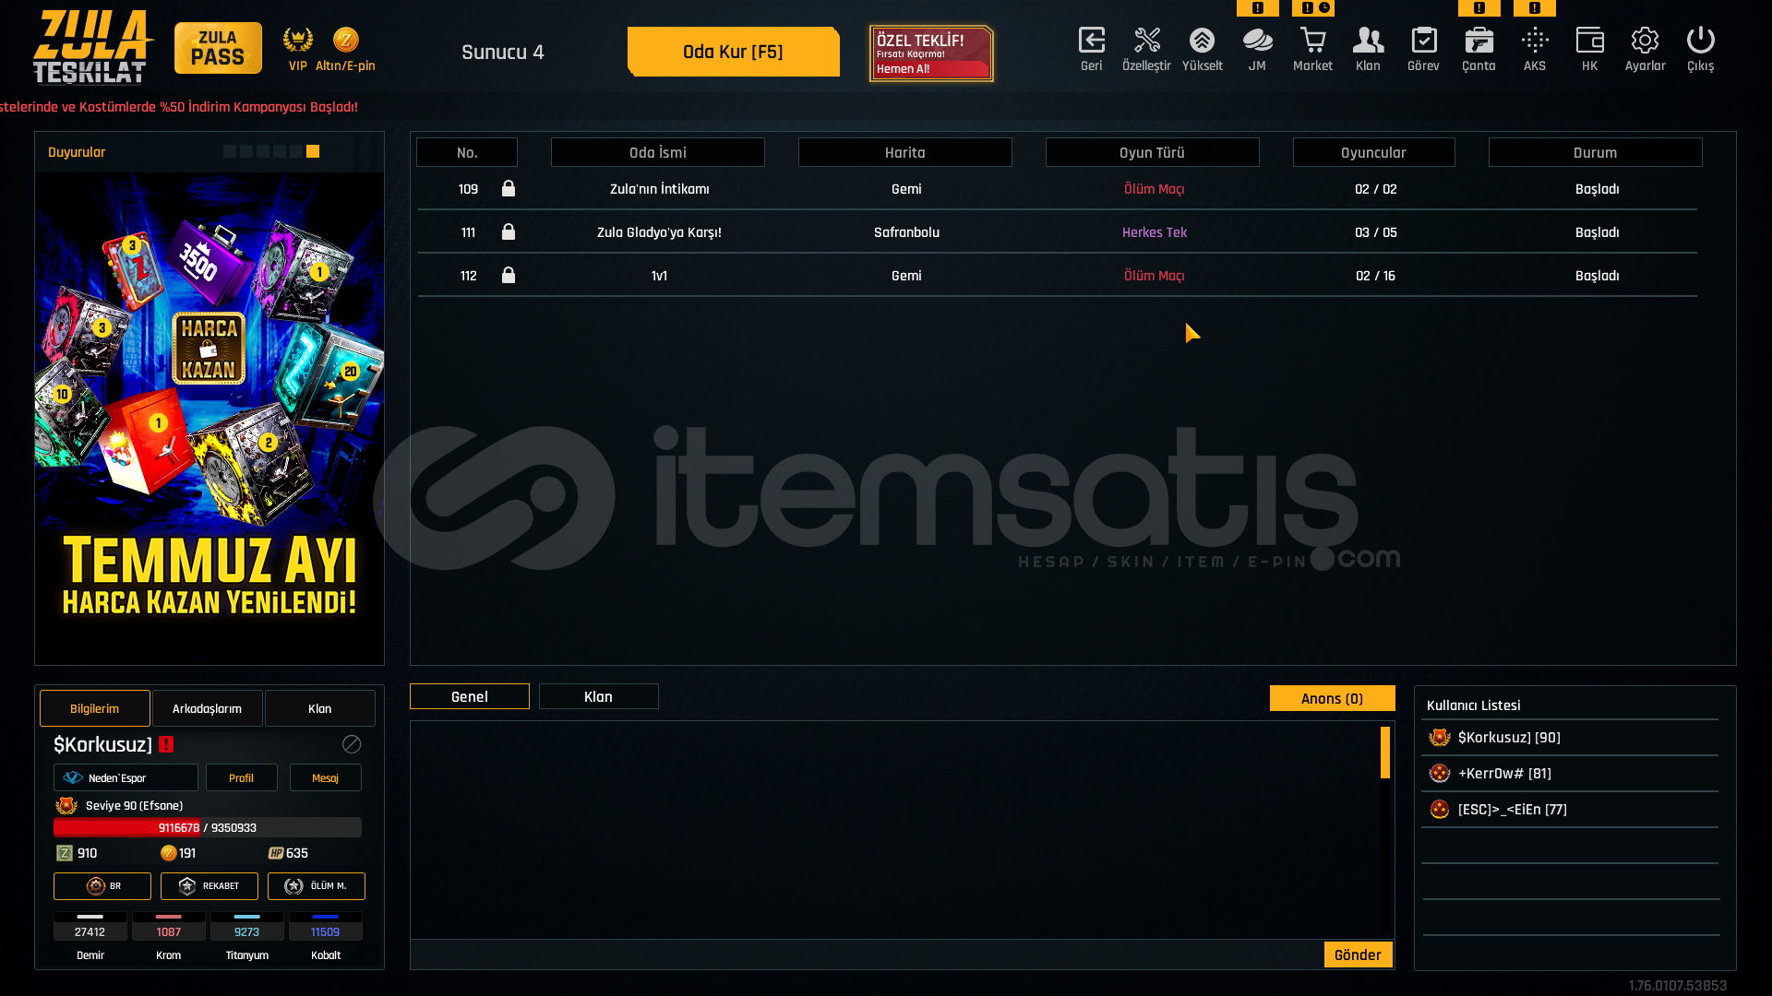This screenshot has height=996, width=1772.
Task: Click the Çıkış power icon
Action: click(1700, 41)
